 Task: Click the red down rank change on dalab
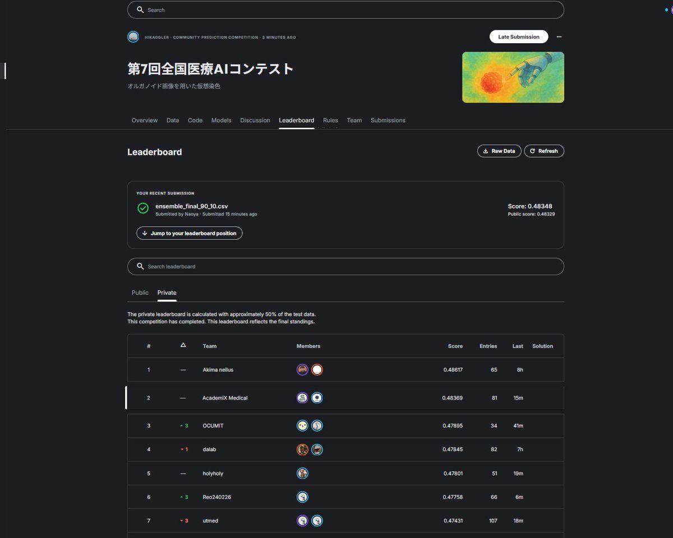[x=184, y=449]
